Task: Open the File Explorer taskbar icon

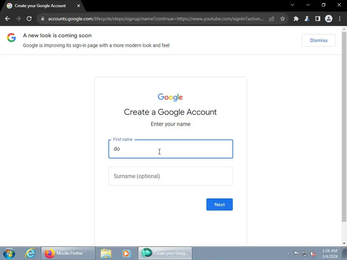Action: coord(106,253)
